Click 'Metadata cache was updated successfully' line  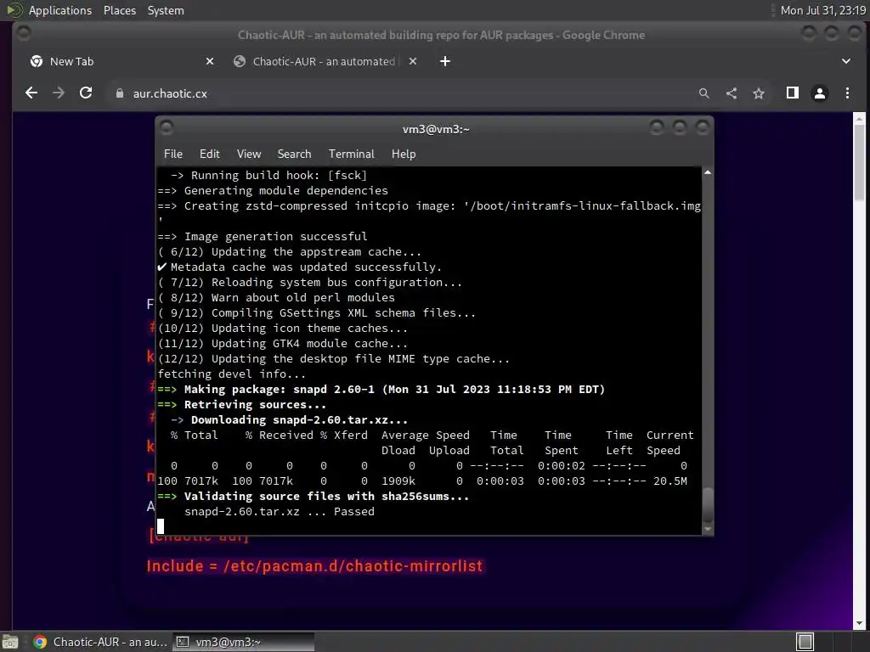[300, 267]
